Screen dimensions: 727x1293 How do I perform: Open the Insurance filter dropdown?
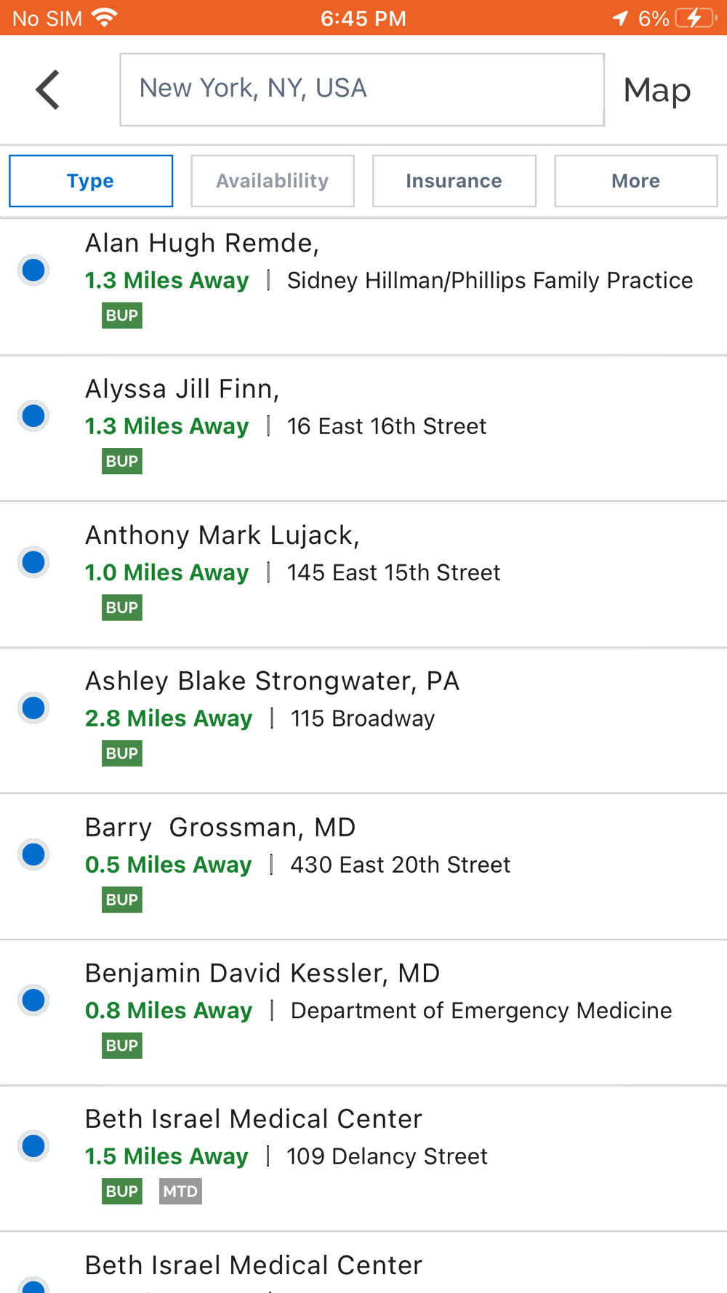454,181
